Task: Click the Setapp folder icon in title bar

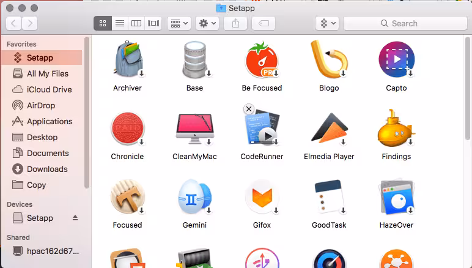Action: tap(221, 8)
